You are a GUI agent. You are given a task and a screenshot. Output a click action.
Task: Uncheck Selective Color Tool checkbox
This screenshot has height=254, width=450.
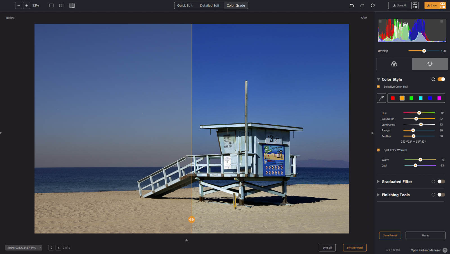[378, 87]
